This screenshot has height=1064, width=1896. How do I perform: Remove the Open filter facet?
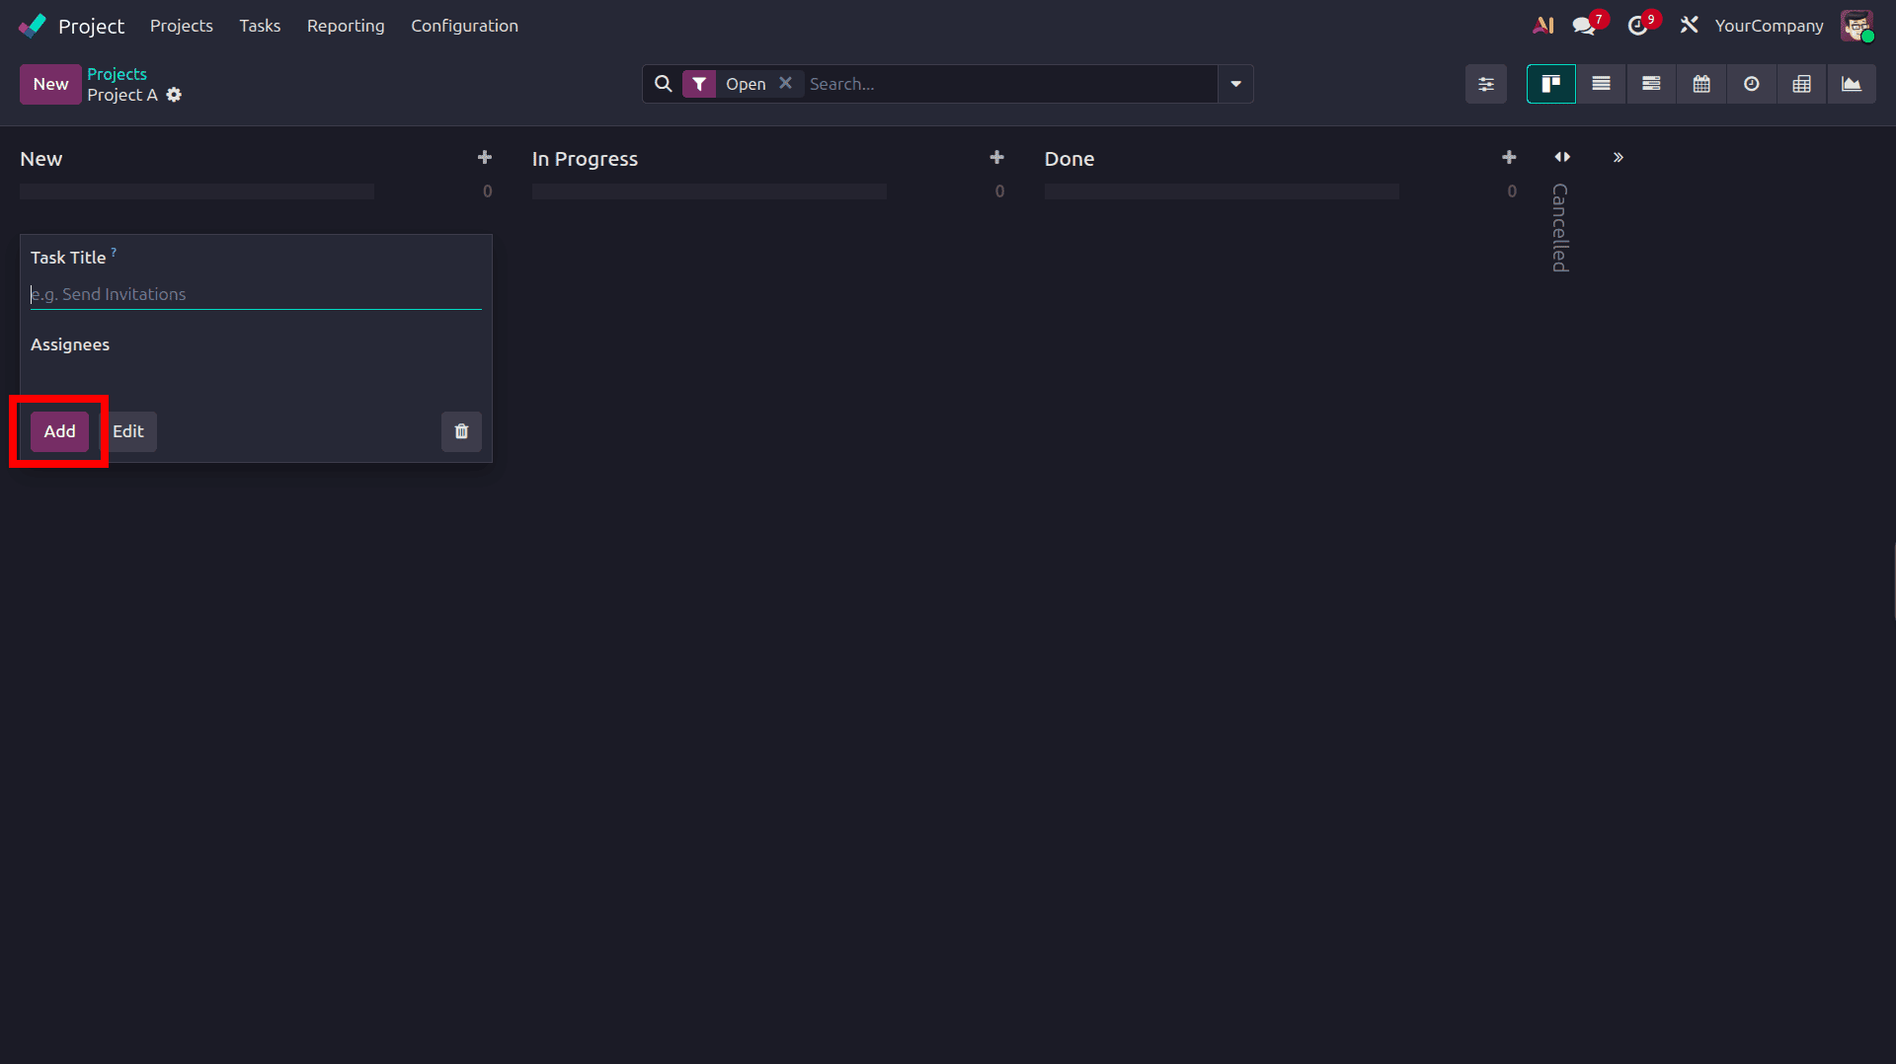click(x=785, y=83)
